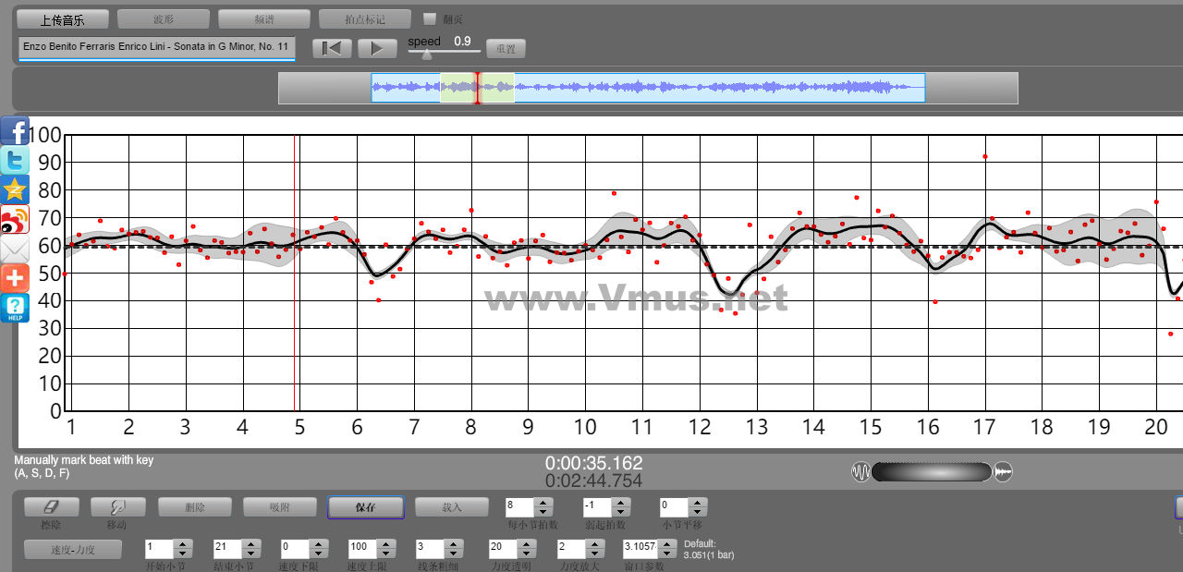Switch to the 波形 tab
The width and height of the screenshot is (1183, 572).
coord(164,18)
